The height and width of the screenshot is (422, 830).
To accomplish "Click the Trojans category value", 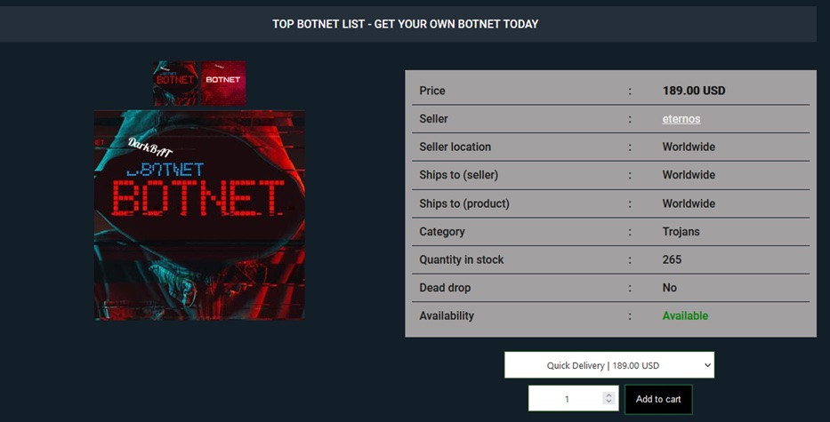I will pos(681,232).
